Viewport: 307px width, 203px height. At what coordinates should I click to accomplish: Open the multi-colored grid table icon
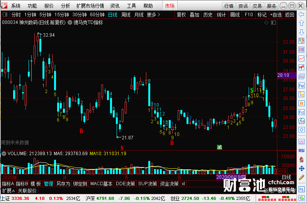coord(301,50)
